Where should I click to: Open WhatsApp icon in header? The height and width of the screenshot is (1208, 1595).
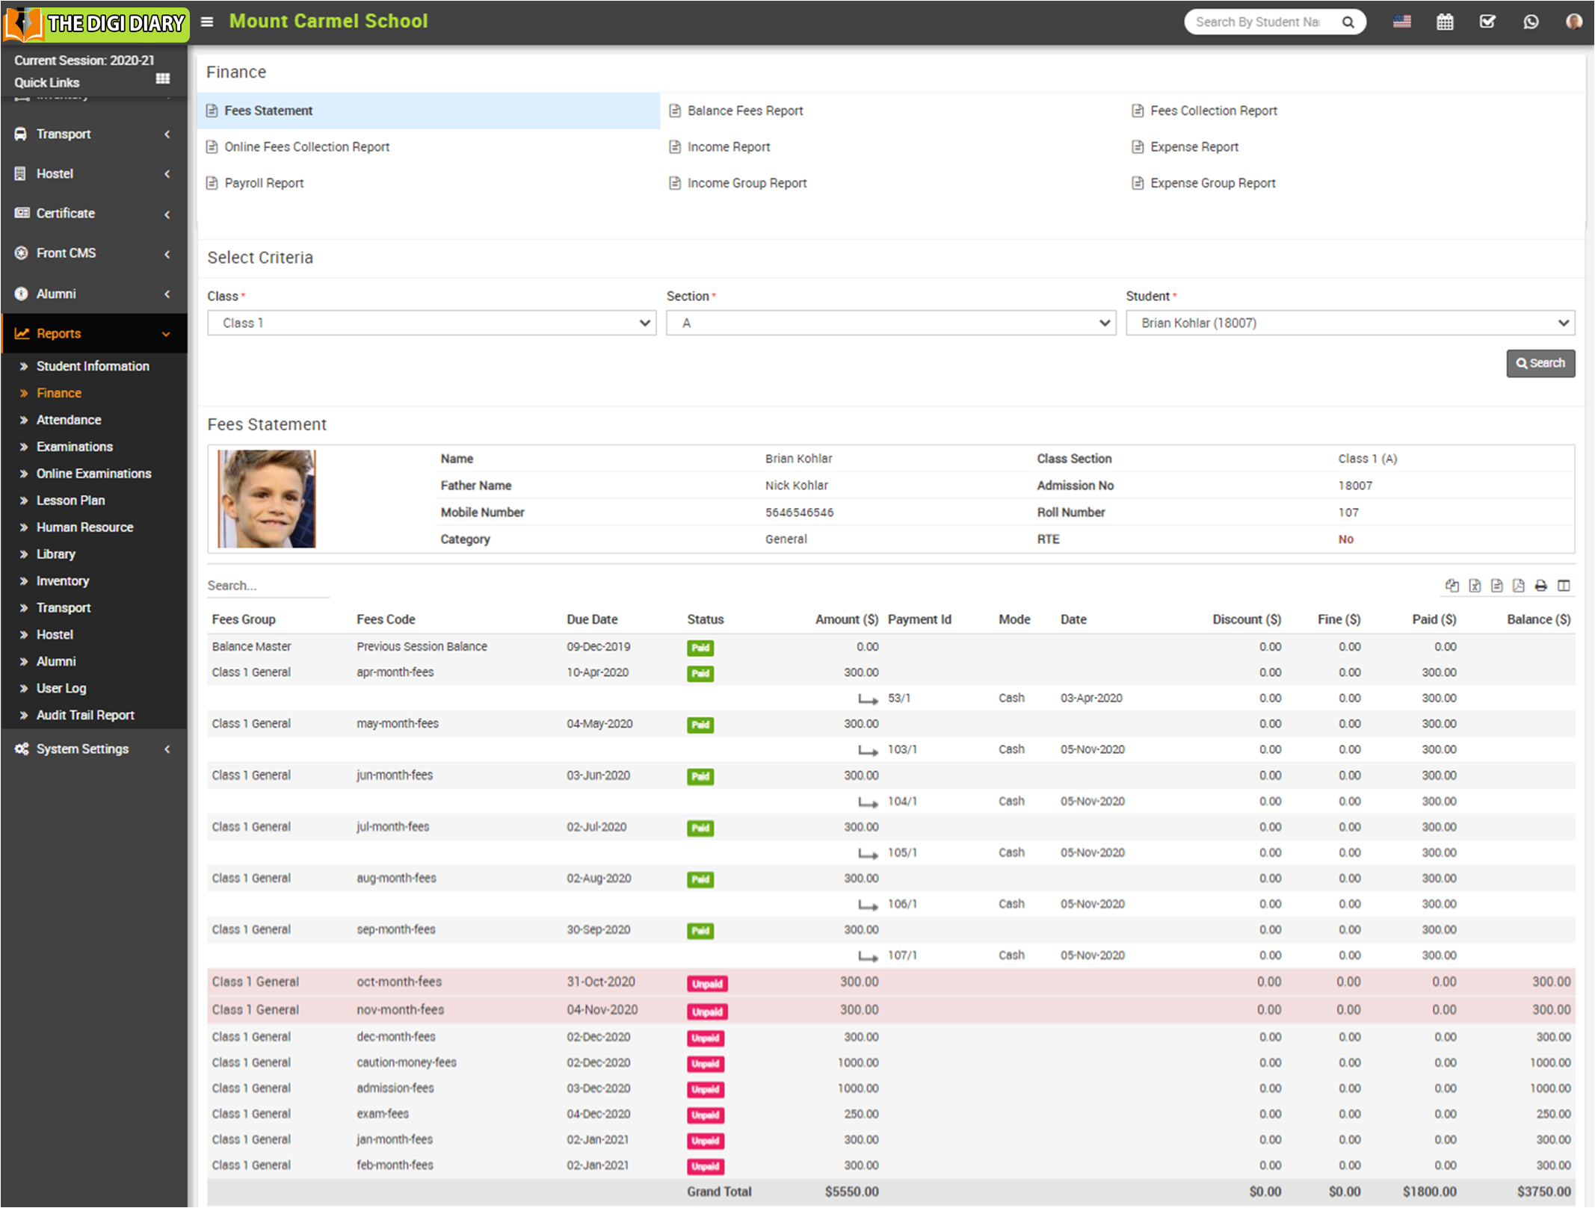point(1531,22)
